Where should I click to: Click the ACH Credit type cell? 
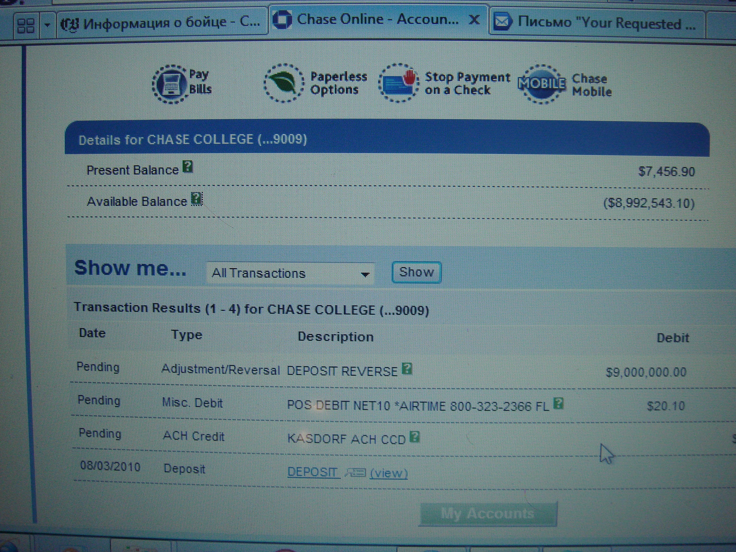click(194, 436)
